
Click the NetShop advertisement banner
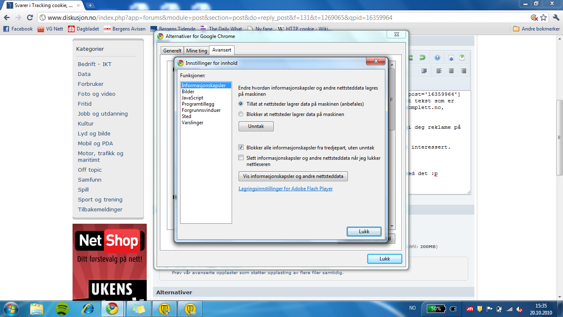point(110,262)
